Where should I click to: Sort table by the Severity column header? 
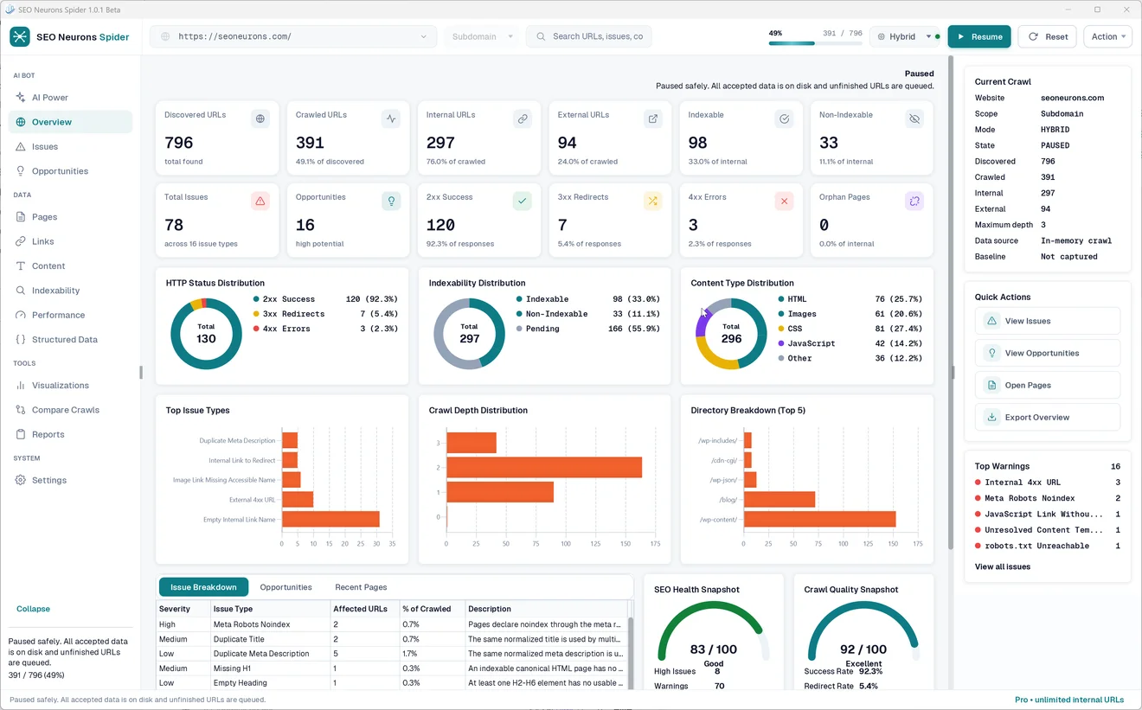(x=183, y=609)
